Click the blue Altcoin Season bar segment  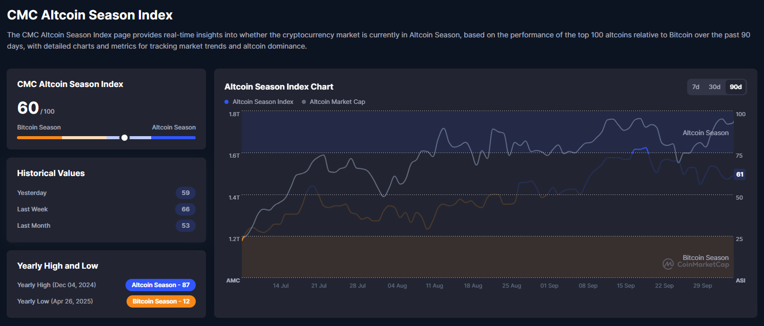tap(173, 138)
